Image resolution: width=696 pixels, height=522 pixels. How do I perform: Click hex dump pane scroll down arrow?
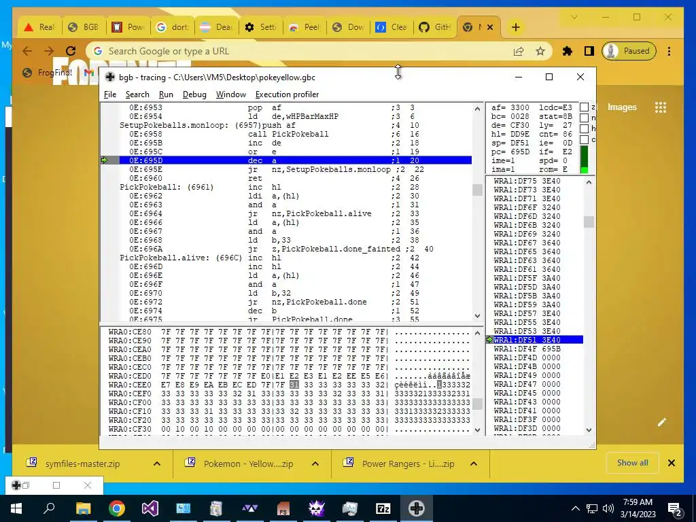477,430
